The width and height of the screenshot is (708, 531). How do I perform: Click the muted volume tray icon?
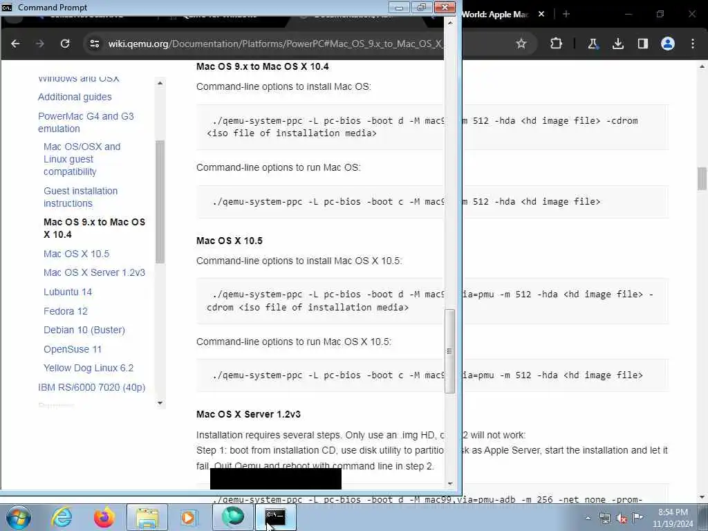coord(622,519)
